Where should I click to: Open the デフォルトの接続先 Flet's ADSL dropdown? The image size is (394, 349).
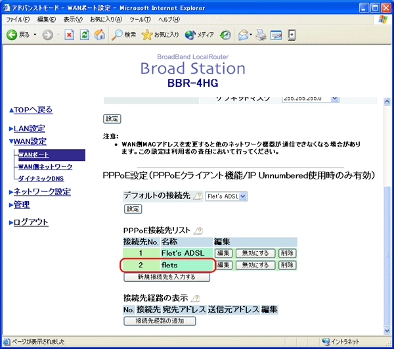pos(226,196)
